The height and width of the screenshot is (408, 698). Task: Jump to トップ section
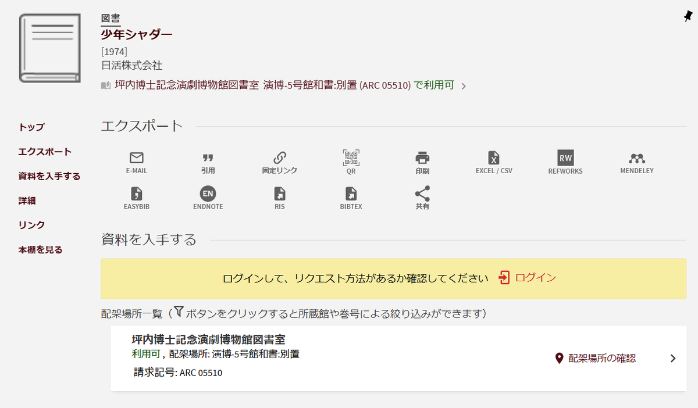(31, 127)
